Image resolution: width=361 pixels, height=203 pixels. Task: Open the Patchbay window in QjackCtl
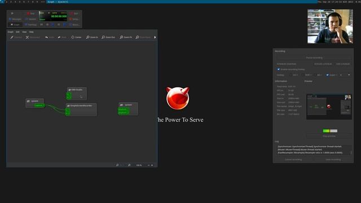(x=30, y=25)
